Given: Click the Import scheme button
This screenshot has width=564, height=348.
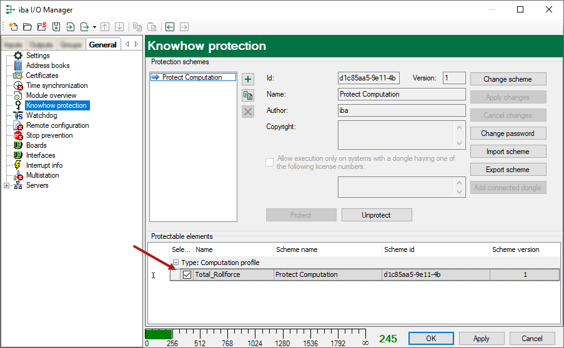Looking at the screenshot, I should point(508,151).
